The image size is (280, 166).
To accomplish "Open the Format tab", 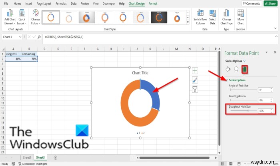I will (x=153, y=3).
